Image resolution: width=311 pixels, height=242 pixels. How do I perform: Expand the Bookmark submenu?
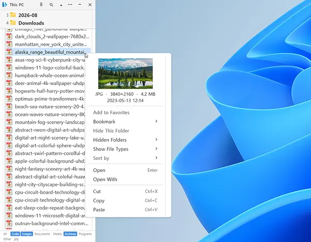point(125,122)
